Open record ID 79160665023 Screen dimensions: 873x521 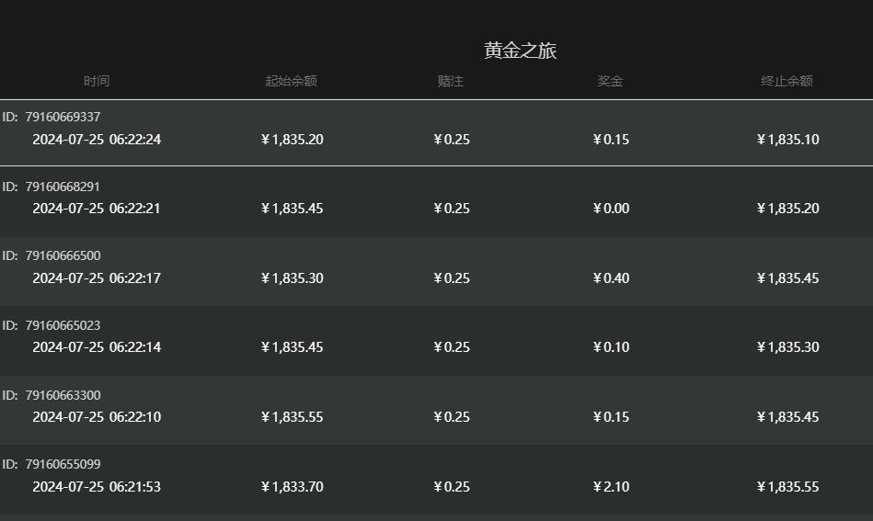(63, 325)
